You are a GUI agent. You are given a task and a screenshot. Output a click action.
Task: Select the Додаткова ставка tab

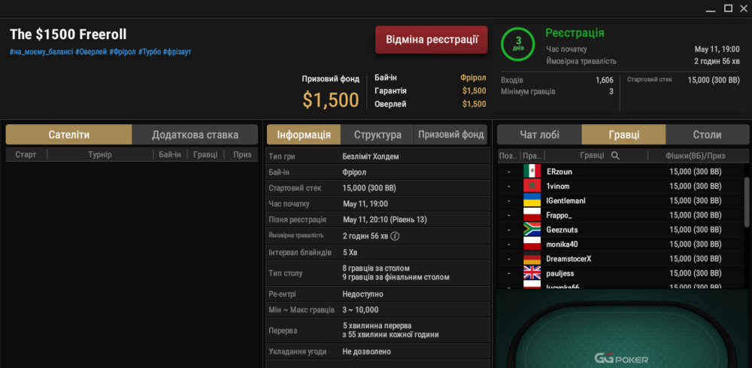pos(196,135)
